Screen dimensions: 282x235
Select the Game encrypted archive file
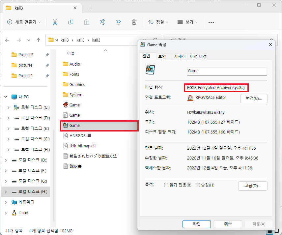99,126
